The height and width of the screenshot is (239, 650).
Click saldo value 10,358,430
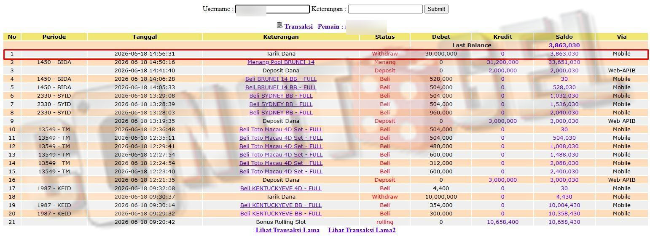coord(564,213)
